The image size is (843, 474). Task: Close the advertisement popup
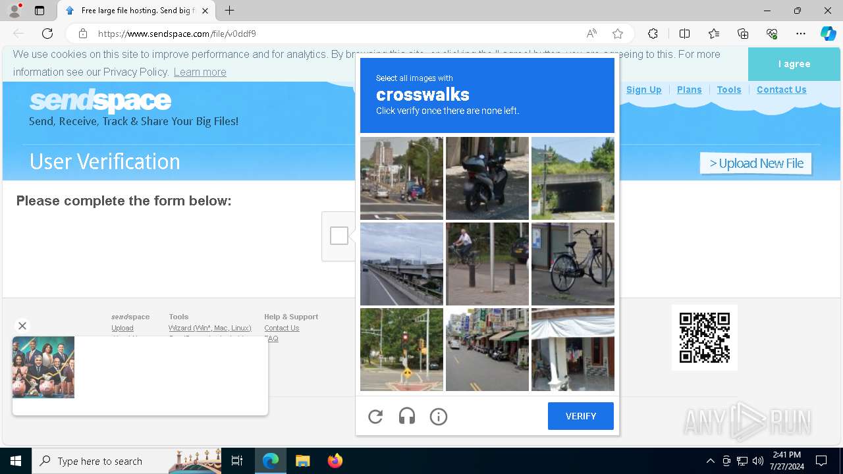click(x=22, y=326)
